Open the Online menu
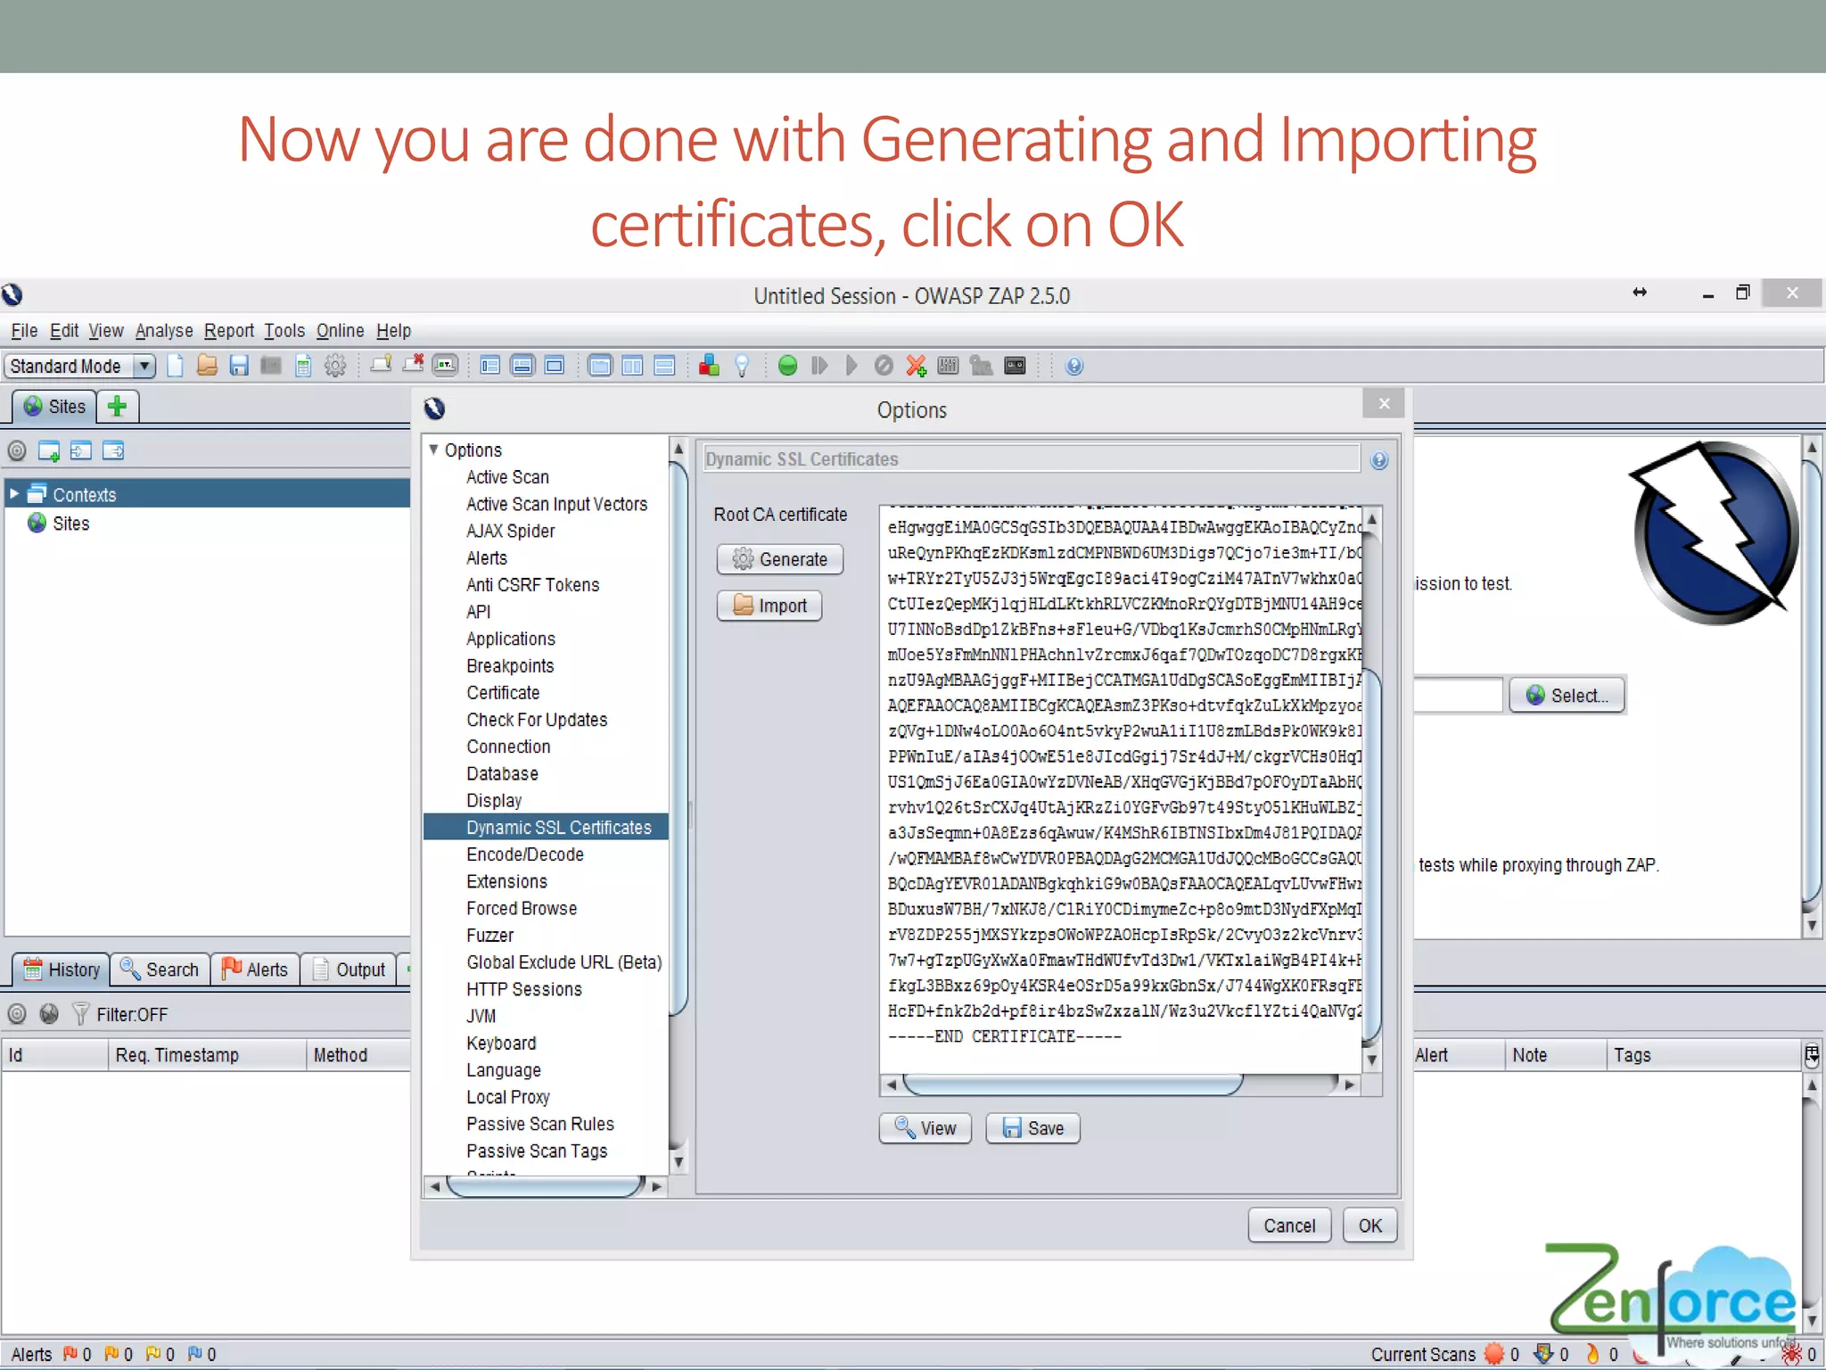Screen dimensions: 1826x1370 tap(341, 331)
